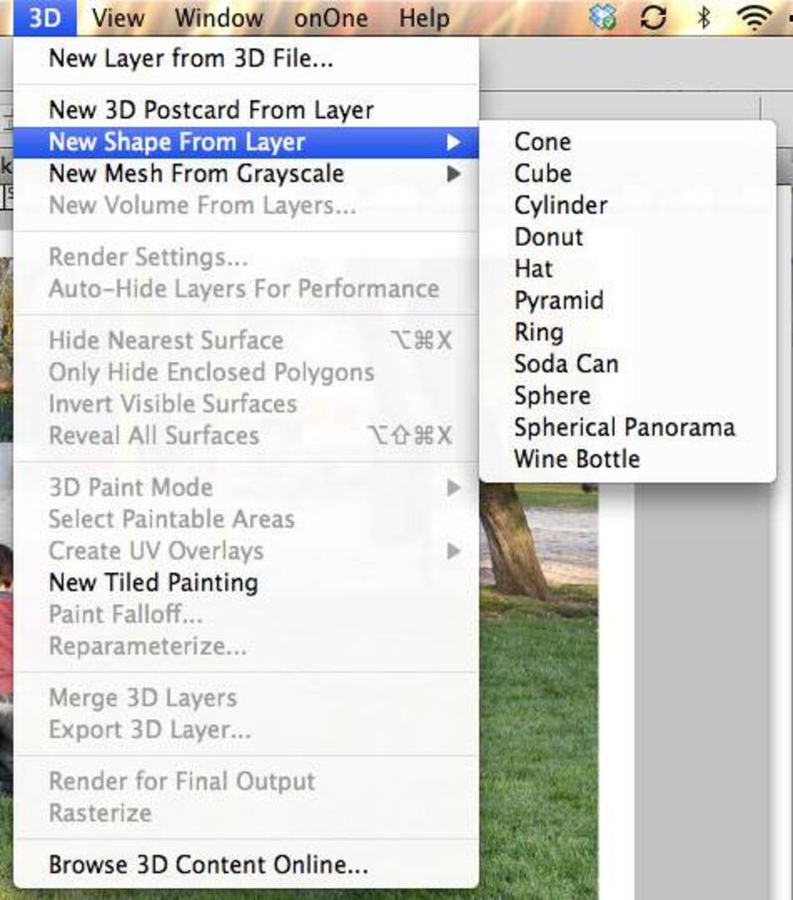
Task: Choose Spherical Panorama shape
Action: [624, 428]
